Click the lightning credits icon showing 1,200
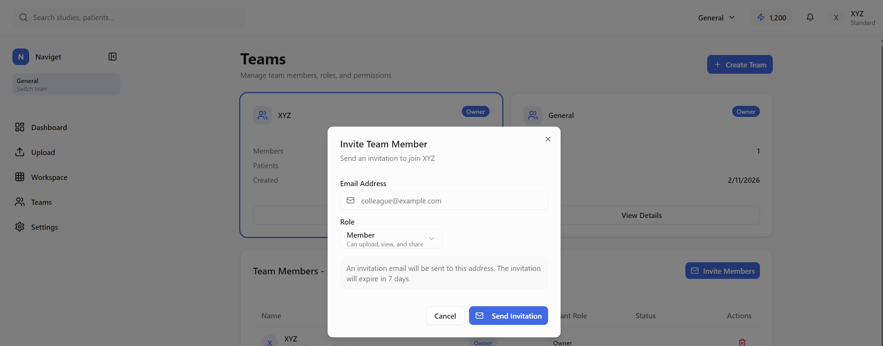The height and width of the screenshot is (346, 883). pyautogui.click(x=761, y=17)
